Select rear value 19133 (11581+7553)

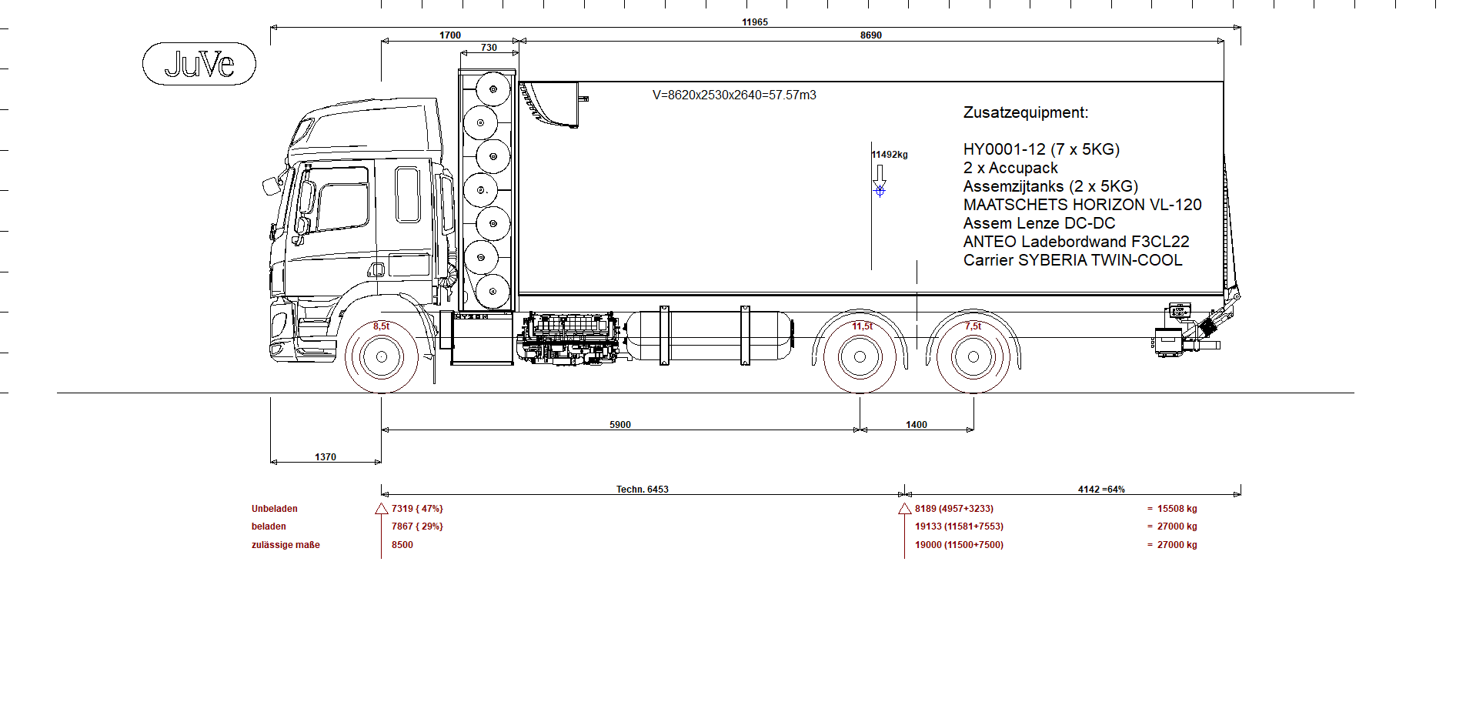click(959, 526)
